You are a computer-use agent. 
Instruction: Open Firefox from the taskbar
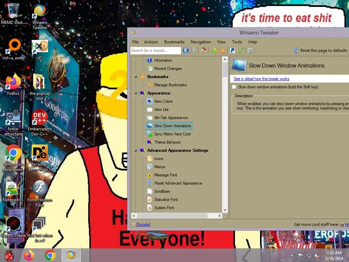29,255
